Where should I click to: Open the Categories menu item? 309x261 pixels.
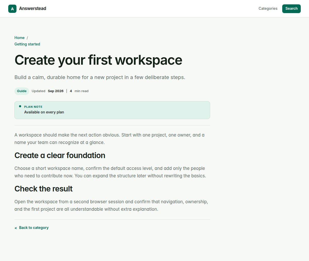[268, 8]
